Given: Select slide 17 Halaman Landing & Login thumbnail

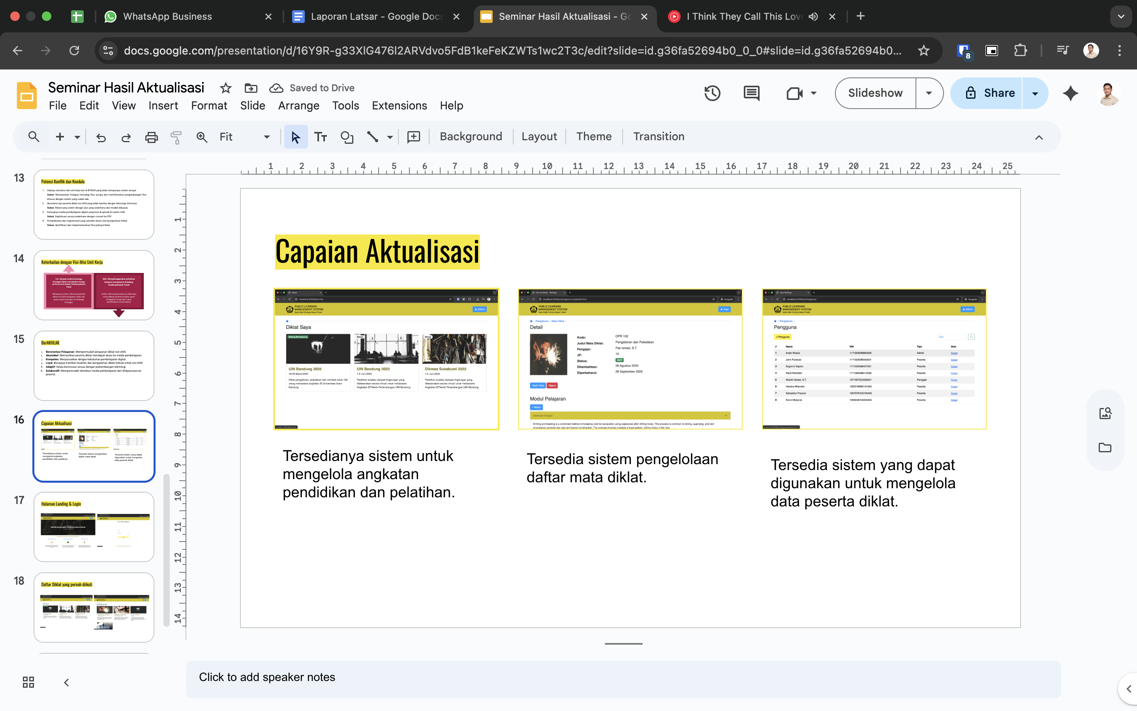Looking at the screenshot, I should coord(94,527).
